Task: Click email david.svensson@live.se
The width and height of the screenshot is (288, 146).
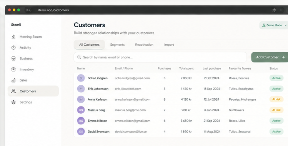Action: tap(131, 131)
